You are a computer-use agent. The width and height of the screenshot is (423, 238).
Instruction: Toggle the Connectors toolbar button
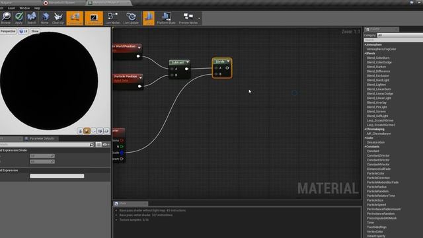tap(75, 18)
